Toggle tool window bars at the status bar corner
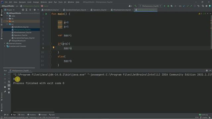212x119 pixels. [1, 118]
